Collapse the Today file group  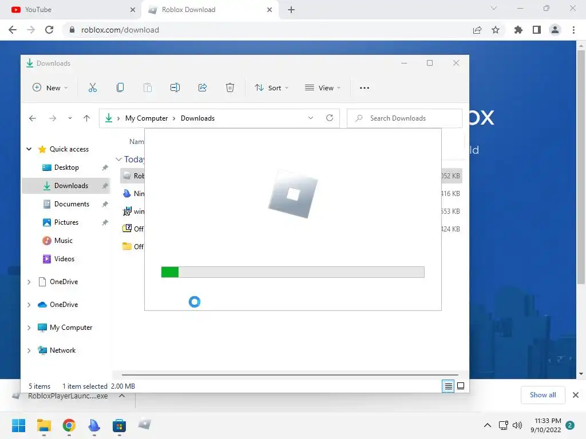[118, 159]
